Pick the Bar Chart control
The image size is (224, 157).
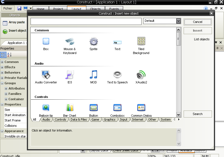pos(70,107)
